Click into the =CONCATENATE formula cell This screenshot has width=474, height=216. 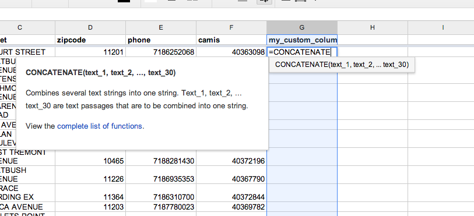pyautogui.click(x=302, y=52)
